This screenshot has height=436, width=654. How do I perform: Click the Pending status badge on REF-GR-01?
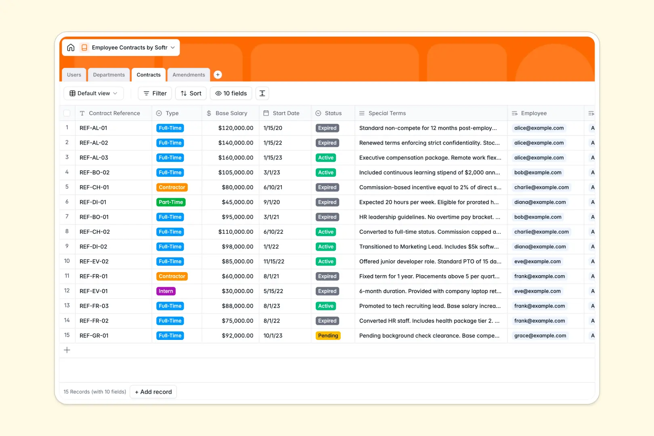[328, 335]
